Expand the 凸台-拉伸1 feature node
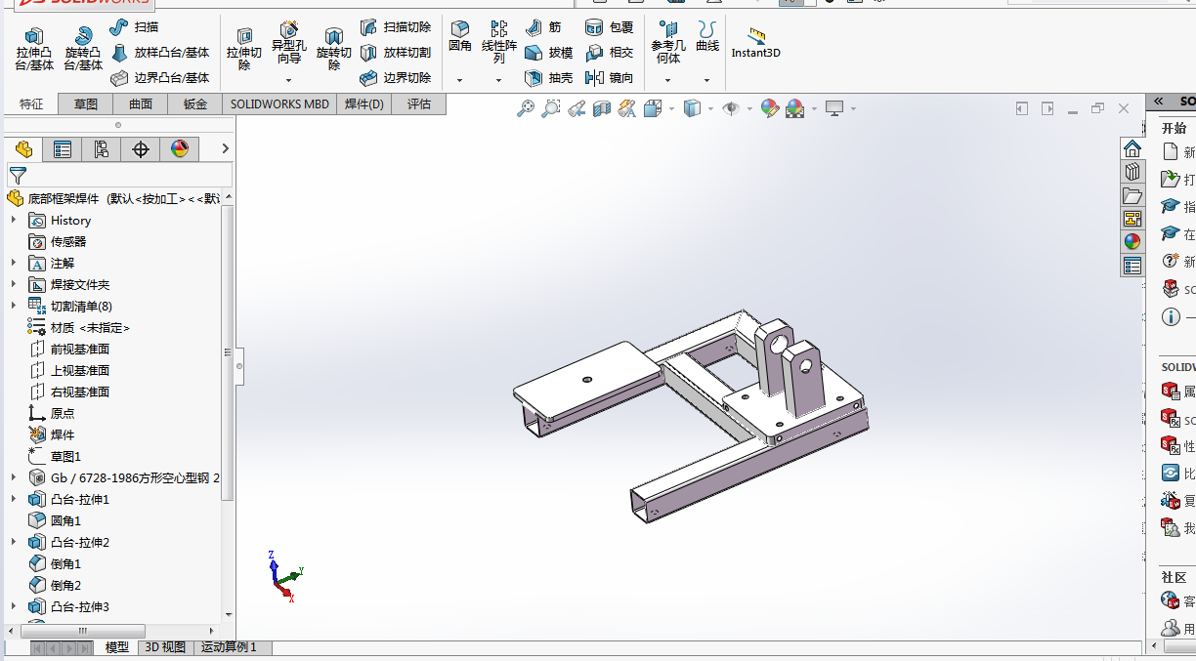Viewport: 1196px width, 661px height. pyautogui.click(x=14, y=500)
